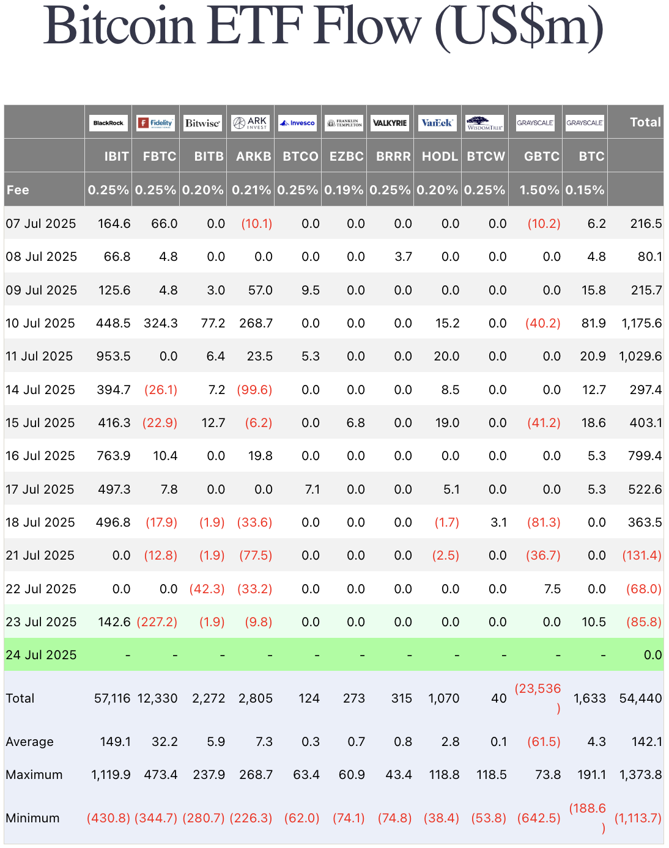Select the ARKB column header
Screen dimensions: 669x848
pyautogui.click(x=254, y=156)
